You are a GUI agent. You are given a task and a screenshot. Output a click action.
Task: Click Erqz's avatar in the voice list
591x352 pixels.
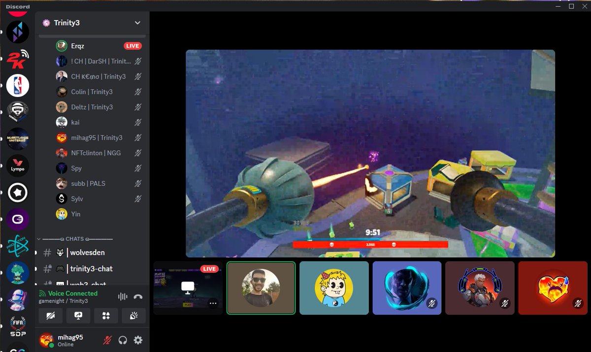(62, 46)
